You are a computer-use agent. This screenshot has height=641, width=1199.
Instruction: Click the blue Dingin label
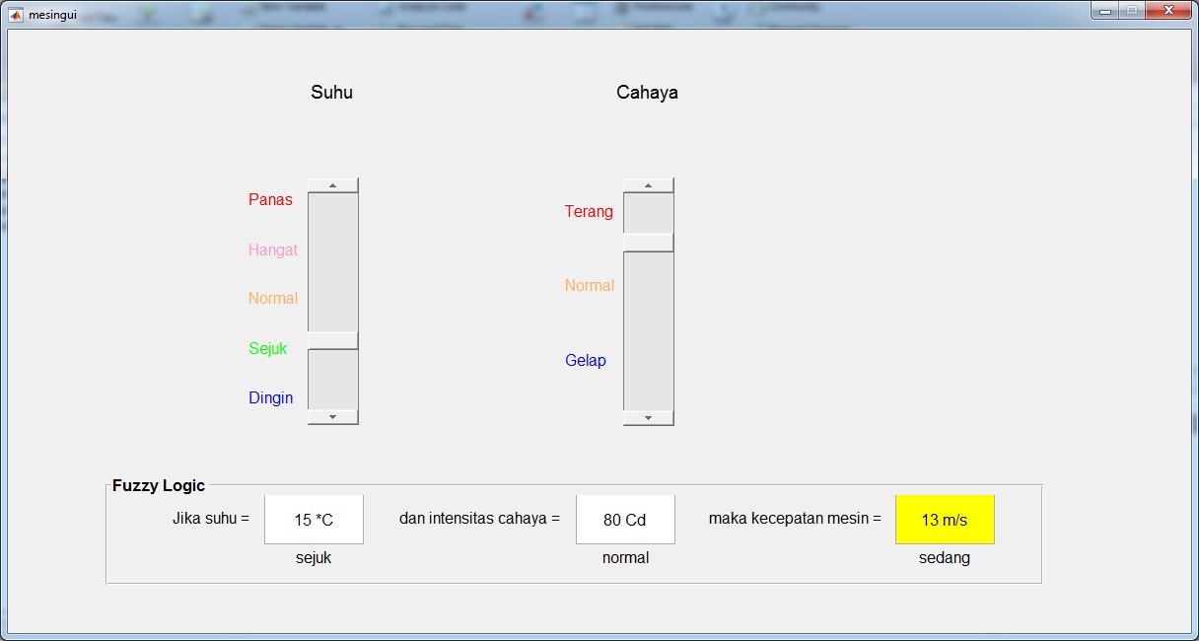[271, 398]
